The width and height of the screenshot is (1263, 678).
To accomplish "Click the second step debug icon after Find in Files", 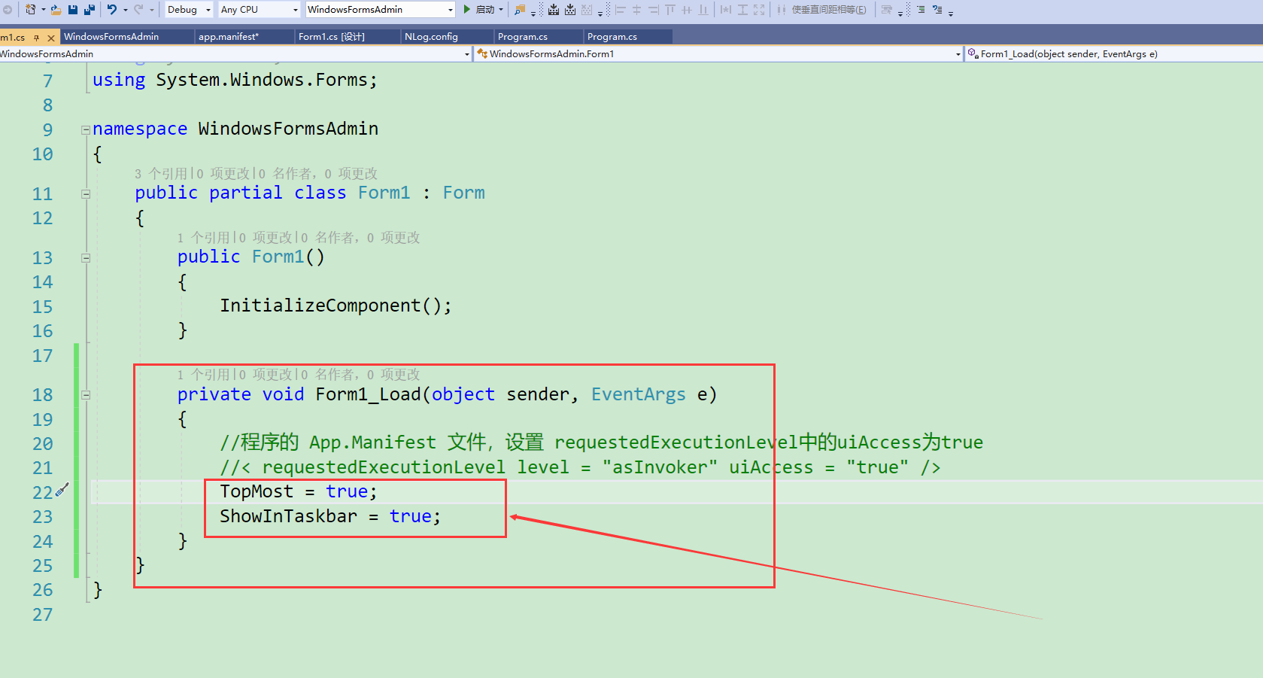I will pyautogui.click(x=570, y=10).
